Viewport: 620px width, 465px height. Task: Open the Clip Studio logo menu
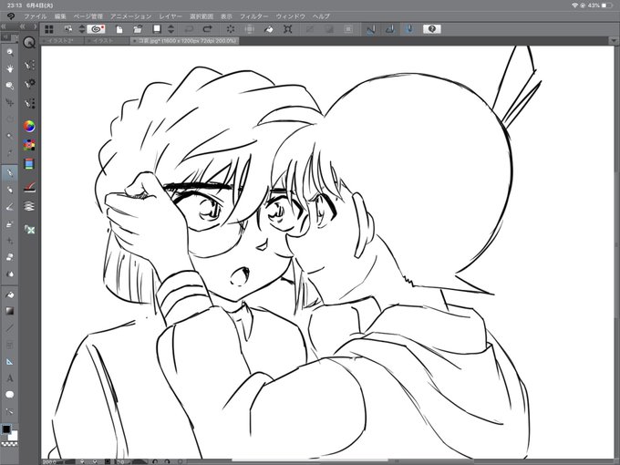pyautogui.click(x=10, y=16)
